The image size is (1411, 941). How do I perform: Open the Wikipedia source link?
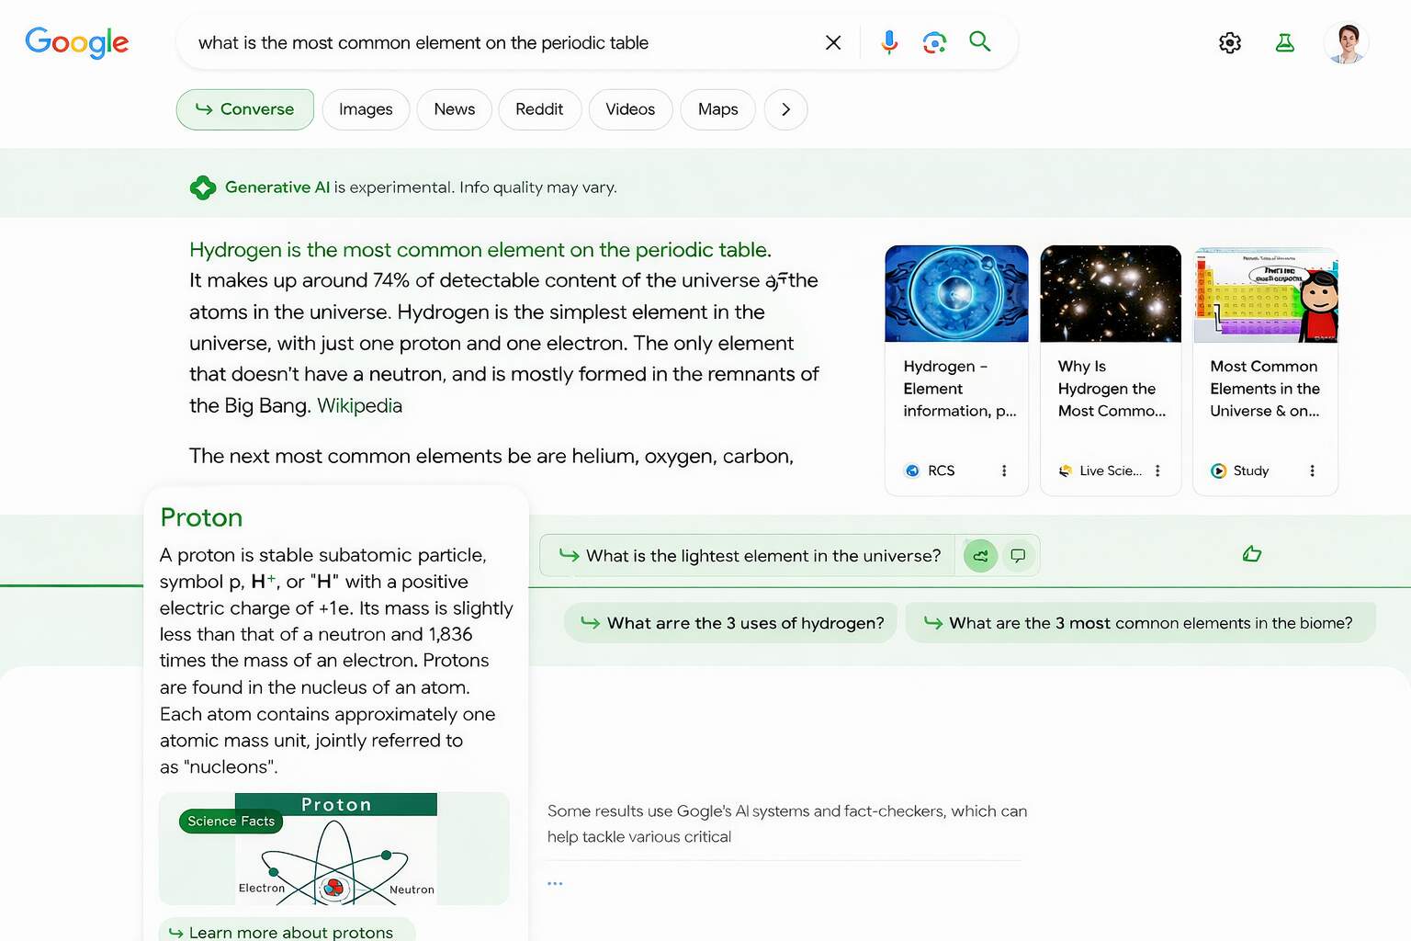(x=359, y=405)
